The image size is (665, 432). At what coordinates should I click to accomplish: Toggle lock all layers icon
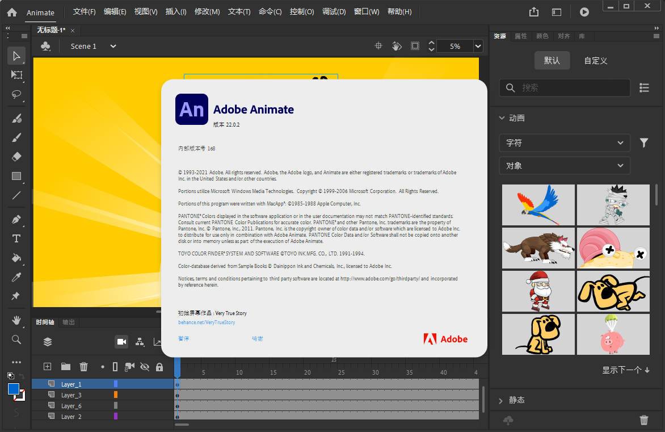pos(159,367)
